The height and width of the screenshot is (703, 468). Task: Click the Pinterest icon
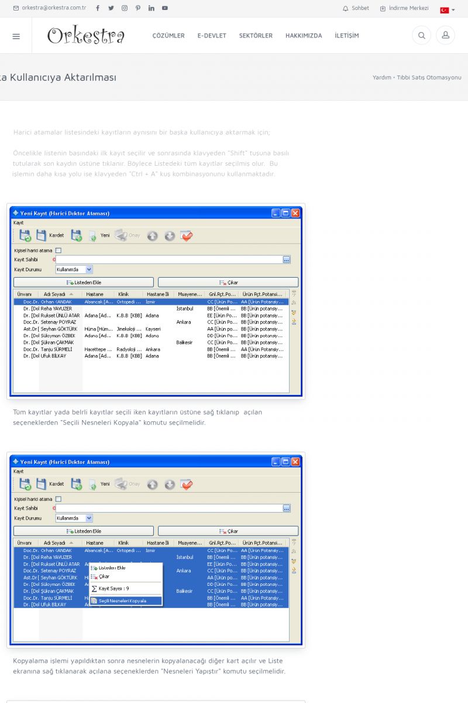[138, 8]
